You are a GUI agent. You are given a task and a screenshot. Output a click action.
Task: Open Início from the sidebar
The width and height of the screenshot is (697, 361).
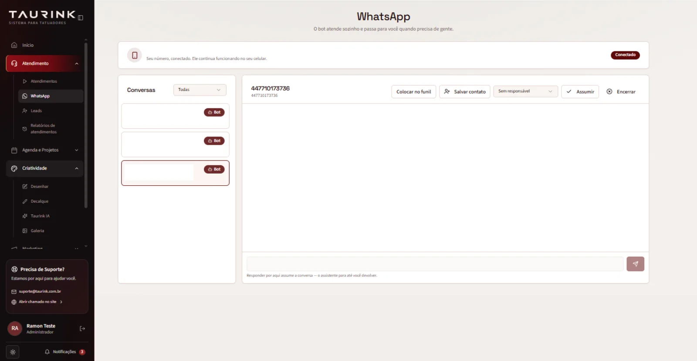tap(44, 45)
